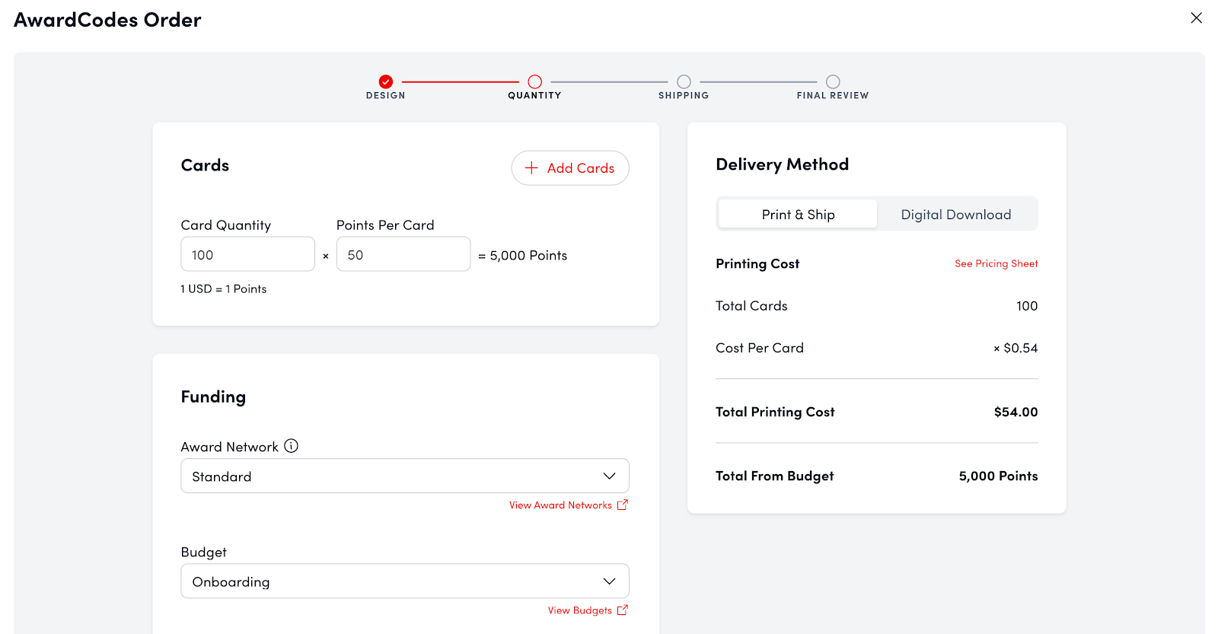Click the View Award Networks external link icon
This screenshot has width=1218, height=634.
[622, 505]
